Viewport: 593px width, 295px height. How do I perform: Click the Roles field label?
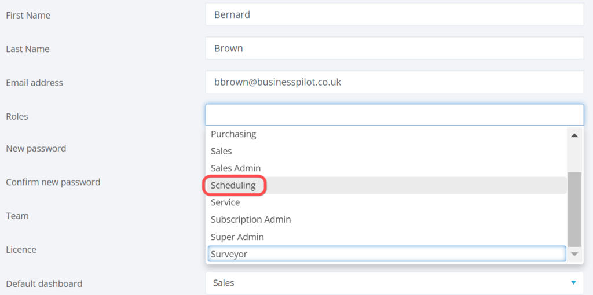(17, 116)
